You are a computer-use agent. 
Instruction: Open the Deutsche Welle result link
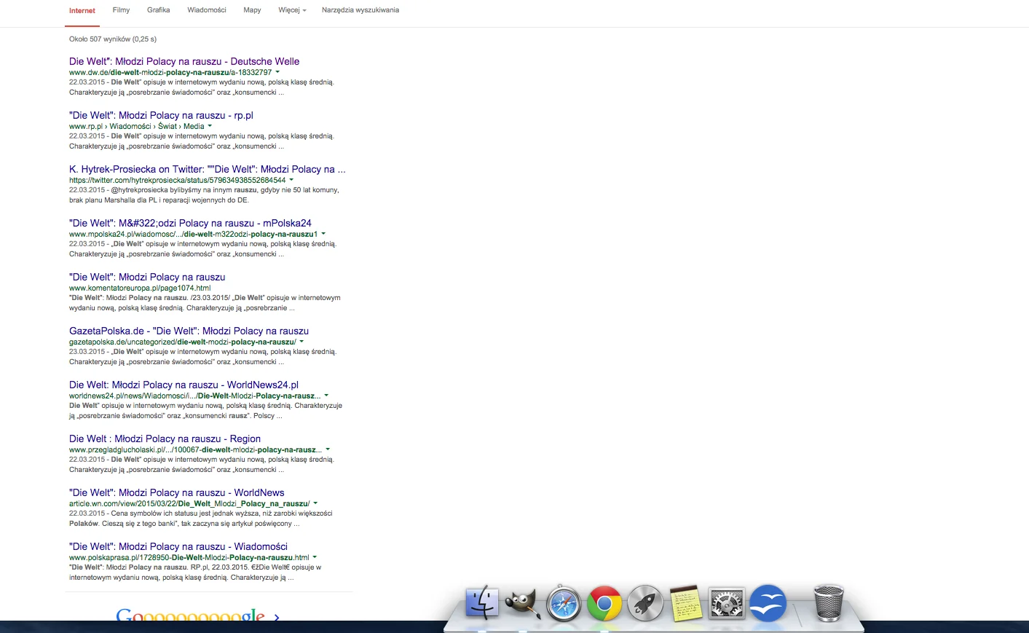[x=184, y=61]
